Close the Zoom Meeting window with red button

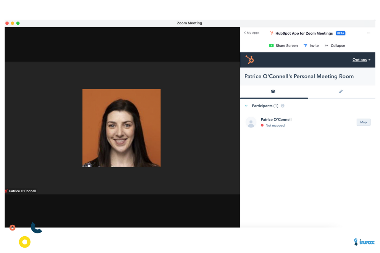pyautogui.click(x=7, y=23)
